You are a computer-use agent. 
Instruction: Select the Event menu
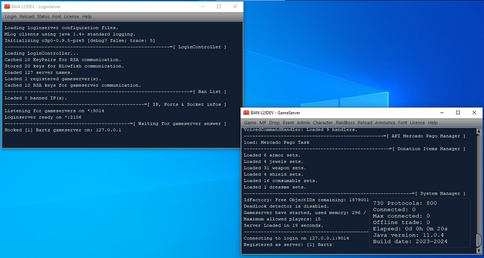288,123
